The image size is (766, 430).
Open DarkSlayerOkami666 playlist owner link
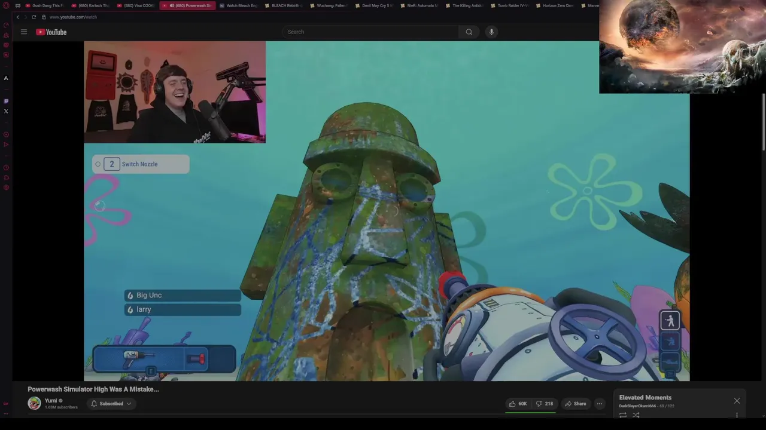(637, 406)
